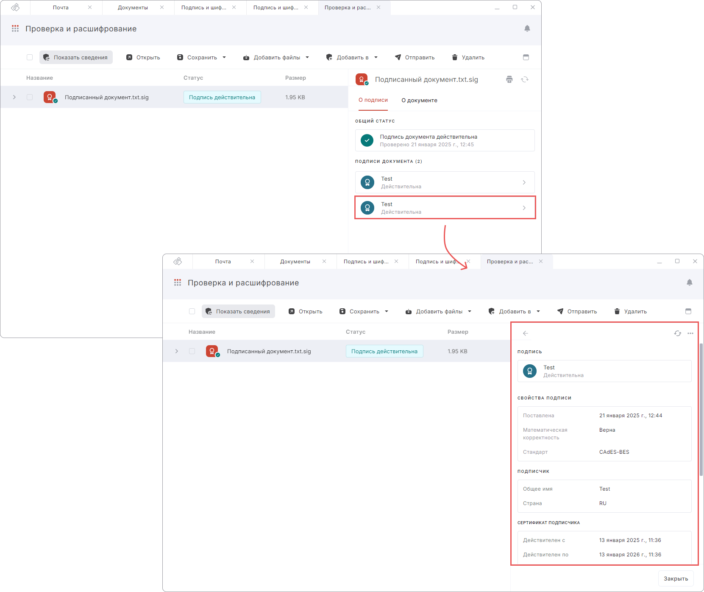Image resolution: width=704 pixels, height=592 pixels.
Task: Expand the file row chevron in top window
Action: click(14, 97)
